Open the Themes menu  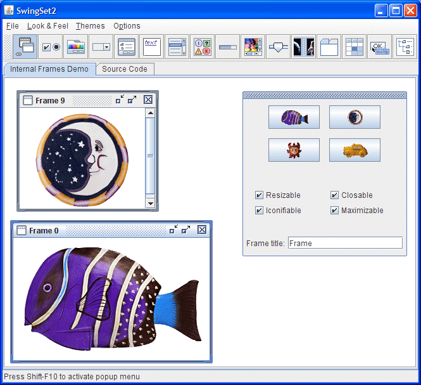coord(90,26)
